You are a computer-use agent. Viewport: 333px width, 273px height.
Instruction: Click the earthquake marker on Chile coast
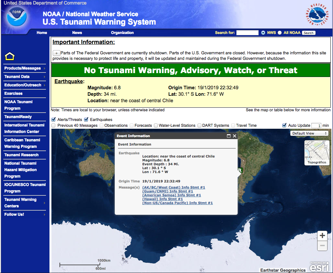240,170
